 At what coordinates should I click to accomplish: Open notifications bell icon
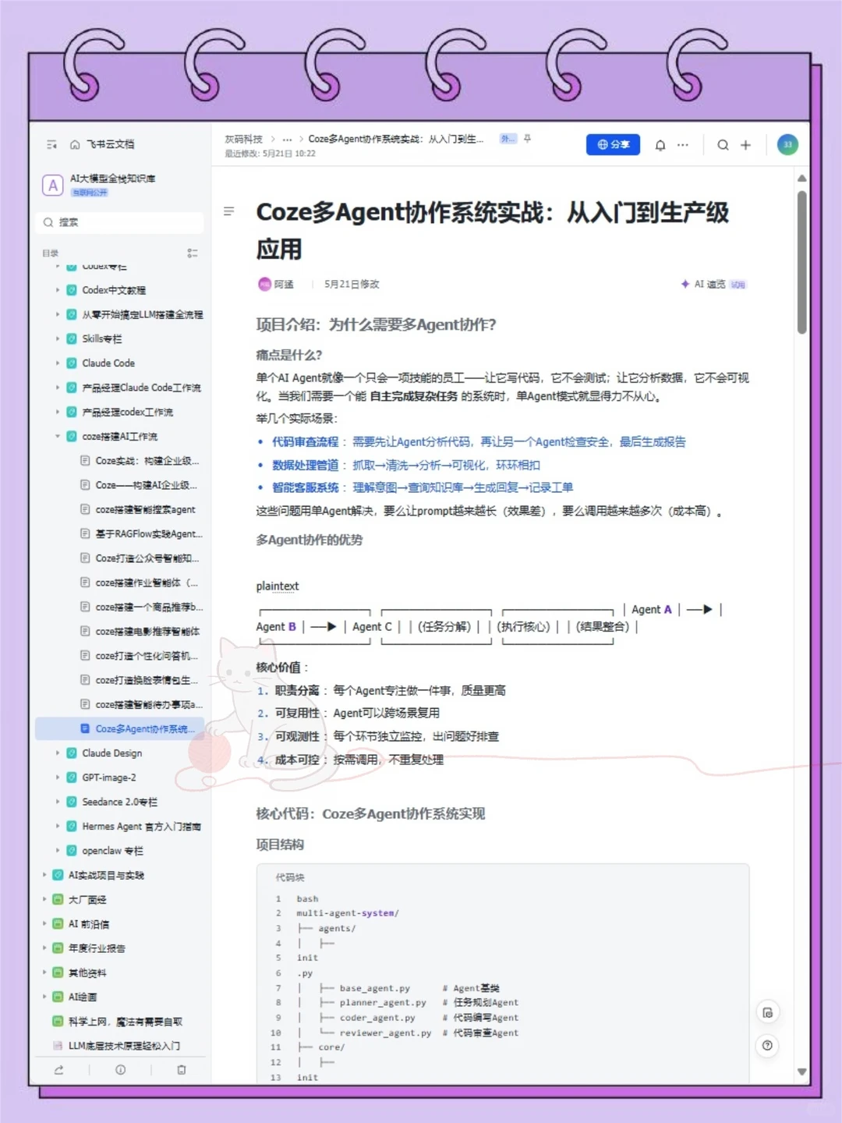tap(660, 145)
